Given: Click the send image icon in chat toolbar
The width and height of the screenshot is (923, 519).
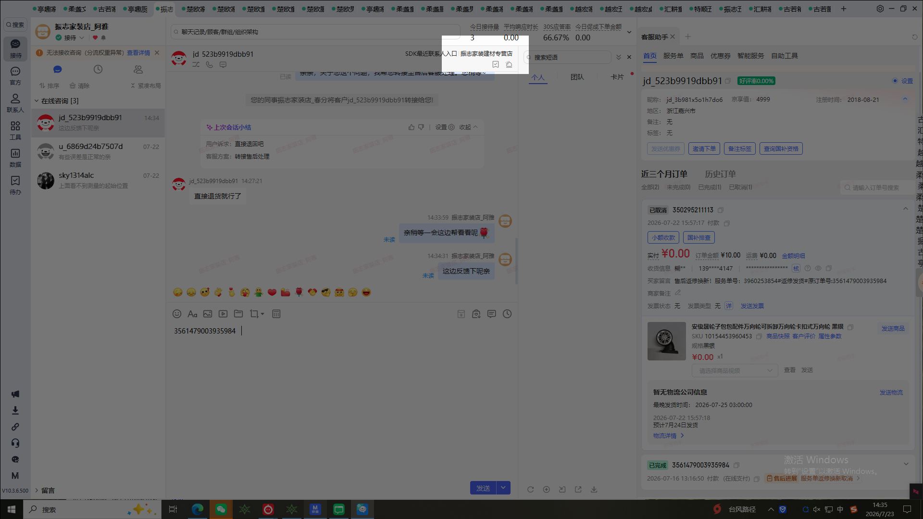Looking at the screenshot, I should coord(208,314).
